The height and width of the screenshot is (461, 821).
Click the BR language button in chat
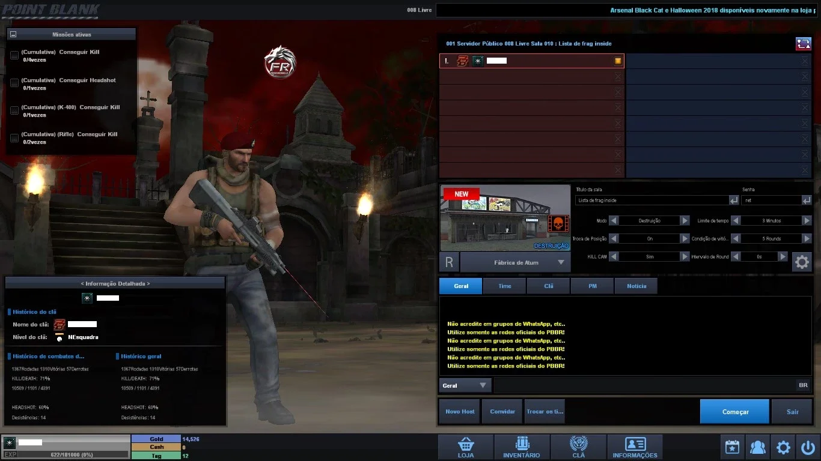[x=803, y=385]
